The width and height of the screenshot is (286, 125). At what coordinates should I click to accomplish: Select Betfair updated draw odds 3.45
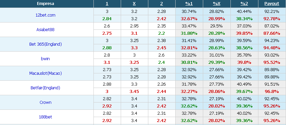134,92
